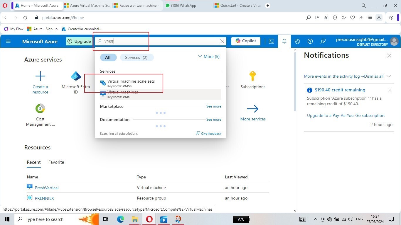401x225 pixels.
Task: Switch to the Recent resources tab
Action: coord(34,162)
